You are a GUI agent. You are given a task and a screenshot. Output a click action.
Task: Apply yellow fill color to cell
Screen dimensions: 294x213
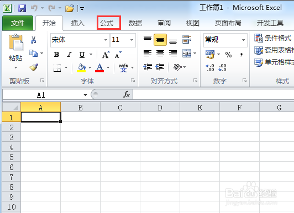point(81,68)
